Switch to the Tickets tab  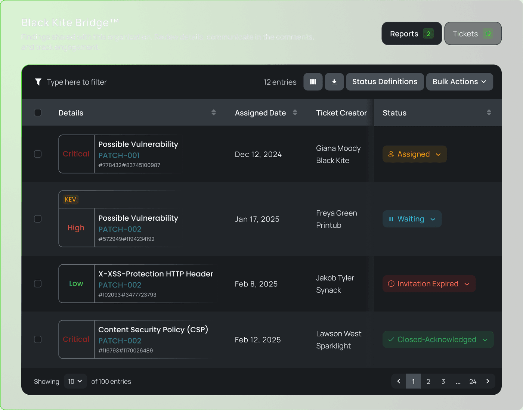coord(473,34)
